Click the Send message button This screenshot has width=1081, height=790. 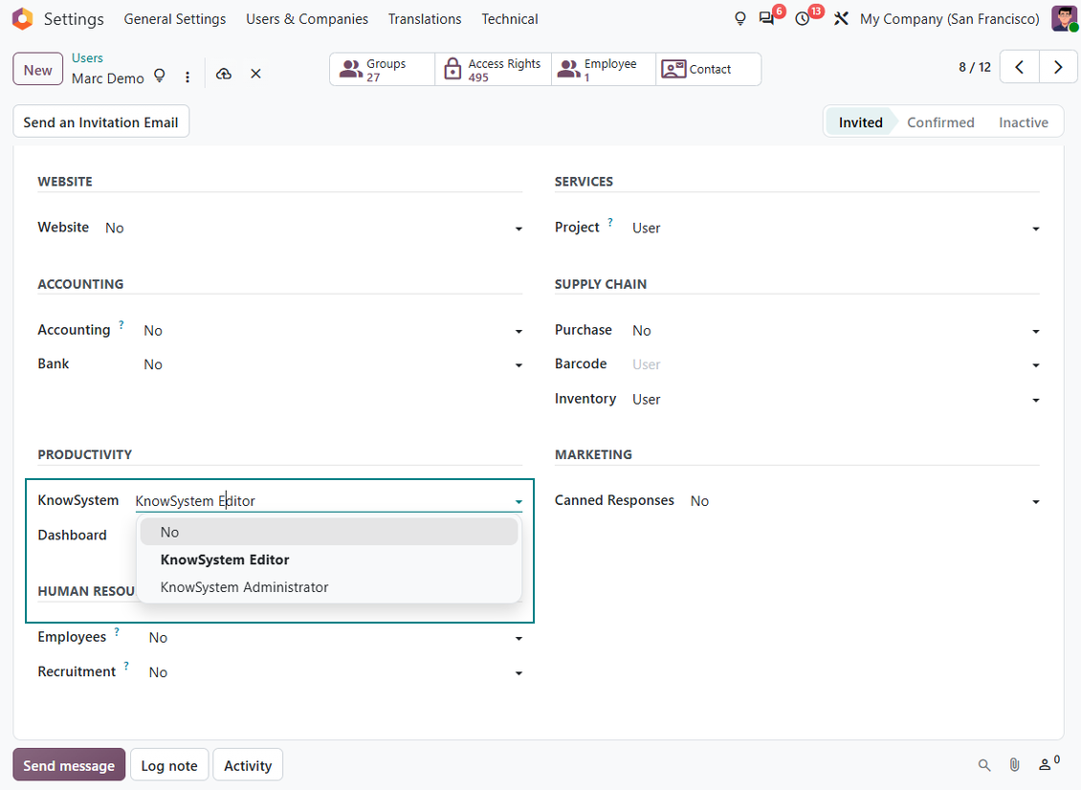(69, 765)
